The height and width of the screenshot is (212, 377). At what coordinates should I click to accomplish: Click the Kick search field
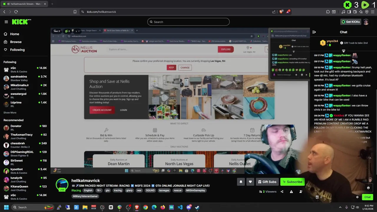188,22
